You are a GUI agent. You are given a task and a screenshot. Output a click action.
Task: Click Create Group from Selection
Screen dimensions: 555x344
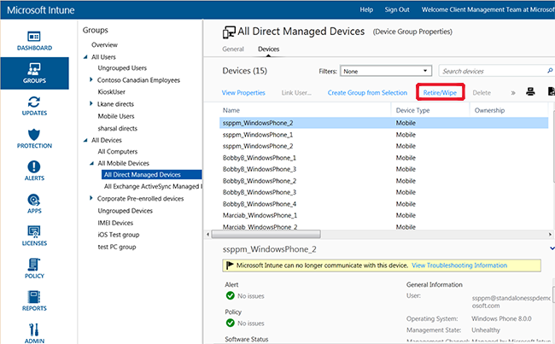[x=367, y=93]
